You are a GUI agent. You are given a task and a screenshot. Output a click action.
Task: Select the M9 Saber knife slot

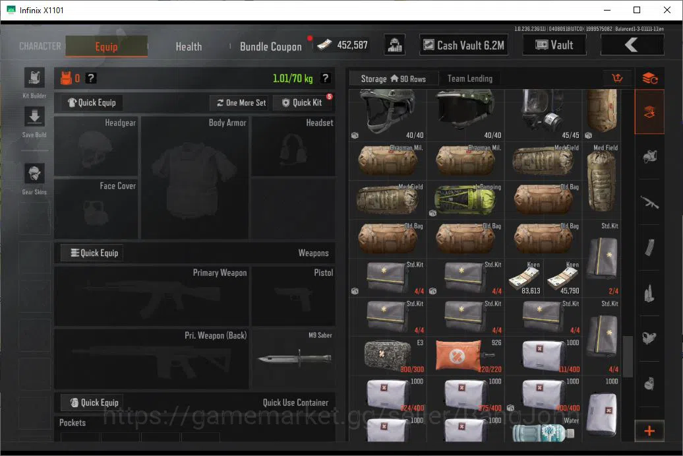coord(293,358)
